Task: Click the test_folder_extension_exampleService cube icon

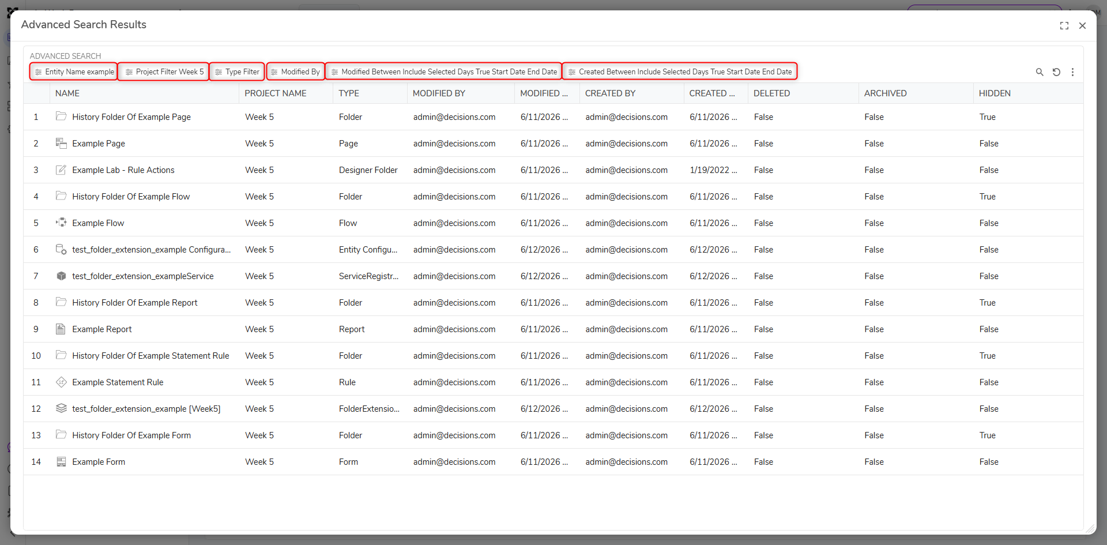Action: pos(61,276)
